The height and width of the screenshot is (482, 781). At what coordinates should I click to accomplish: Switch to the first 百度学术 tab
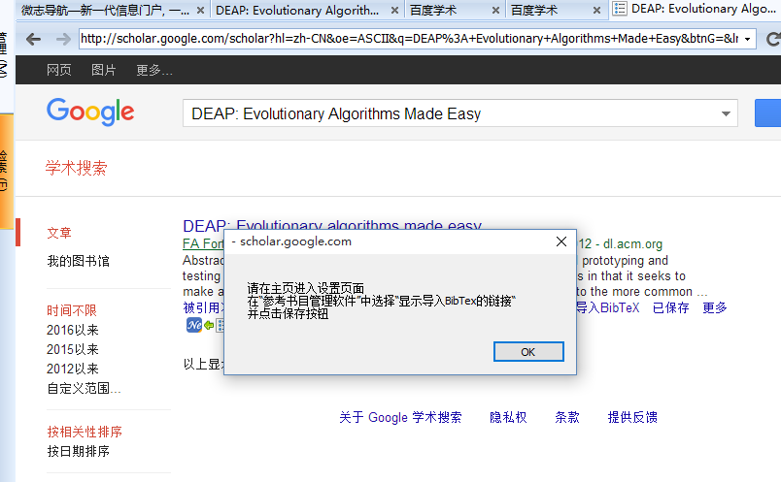tap(433, 11)
